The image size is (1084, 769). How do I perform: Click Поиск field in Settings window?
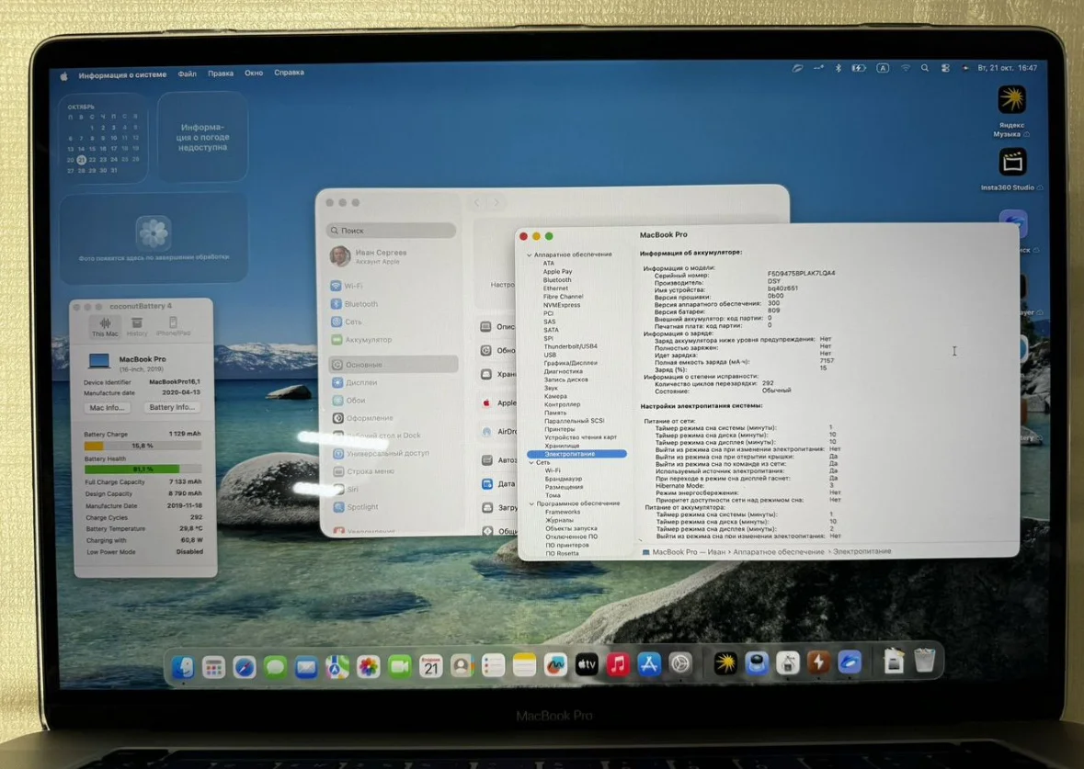coord(392,230)
